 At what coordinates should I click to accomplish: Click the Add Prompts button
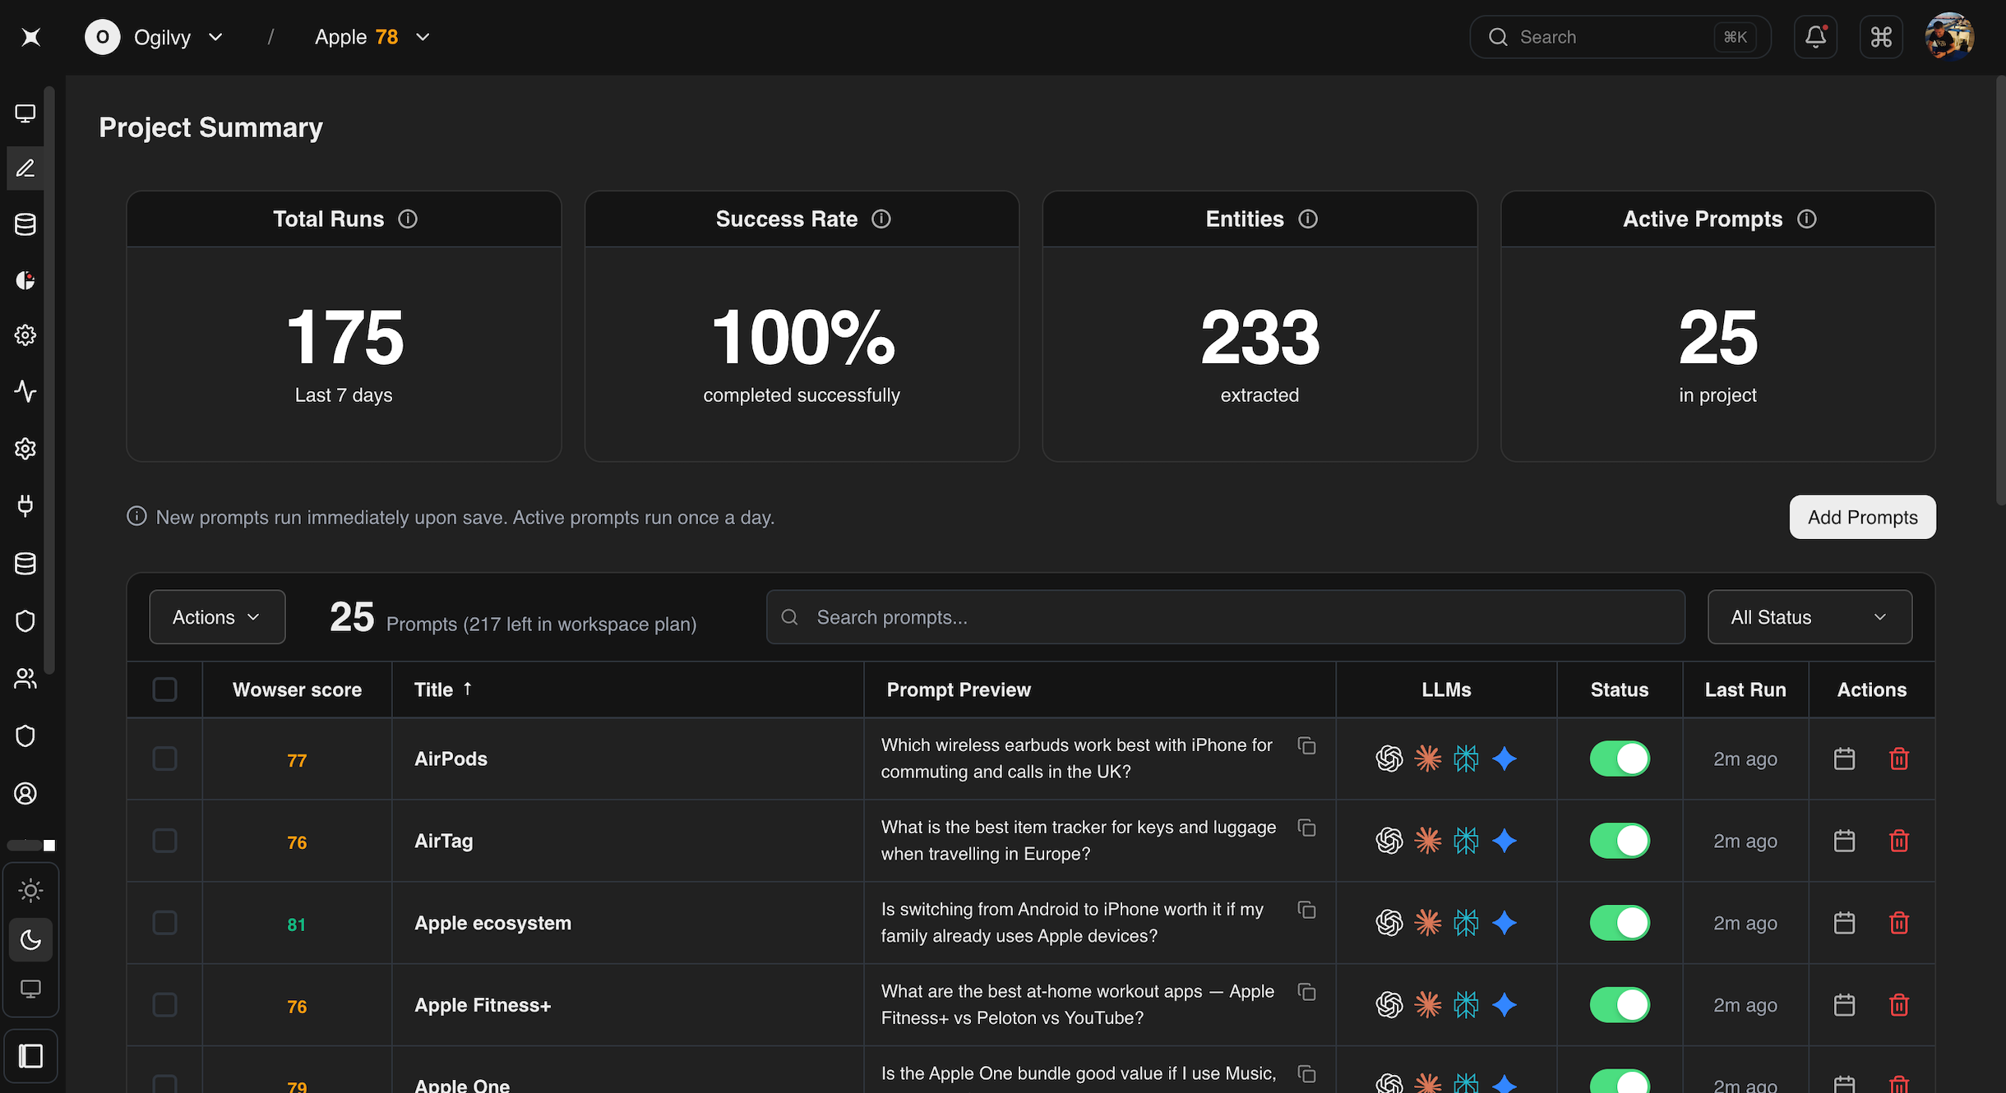pos(1862,517)
